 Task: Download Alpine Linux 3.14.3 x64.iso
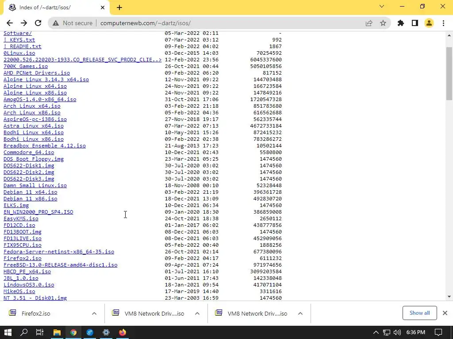pyautogui.click(x=46, y=79)
